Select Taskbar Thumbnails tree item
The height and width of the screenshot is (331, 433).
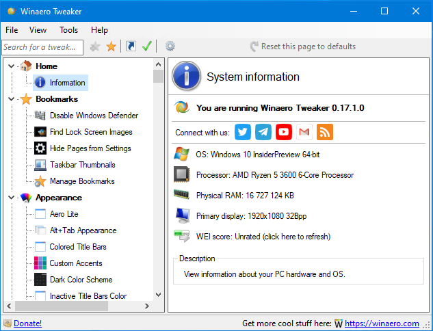[x=75, y=165]
